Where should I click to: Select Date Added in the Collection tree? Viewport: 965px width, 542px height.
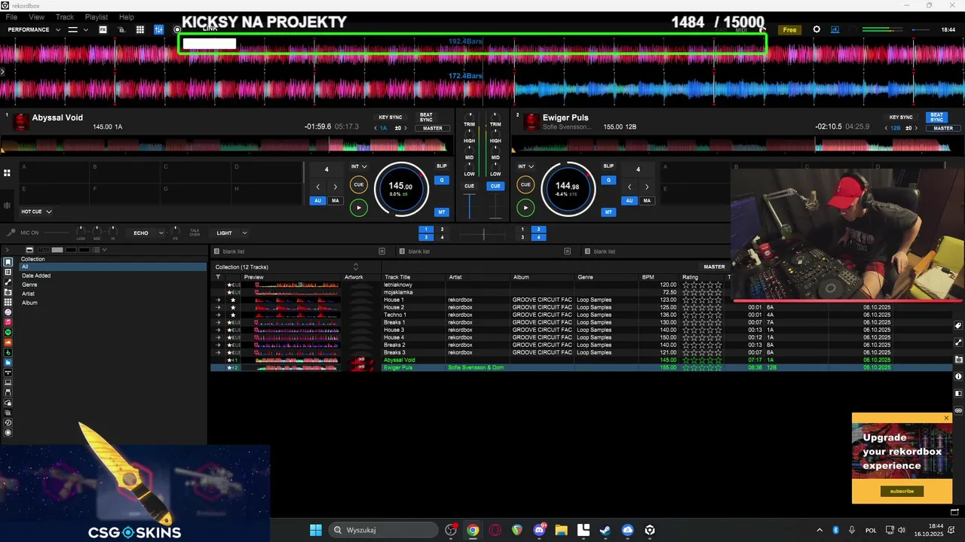tap(36, 276)
